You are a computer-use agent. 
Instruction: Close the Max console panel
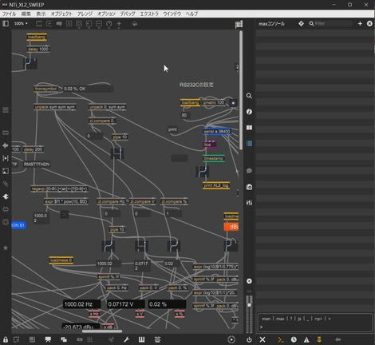[369, 23]
